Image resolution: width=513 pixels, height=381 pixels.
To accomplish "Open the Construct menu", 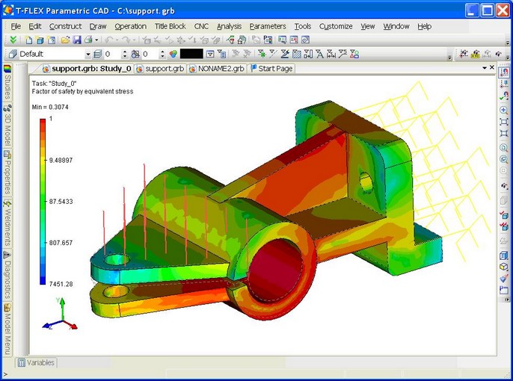I will pyautogui.click(x=66, y=26).
